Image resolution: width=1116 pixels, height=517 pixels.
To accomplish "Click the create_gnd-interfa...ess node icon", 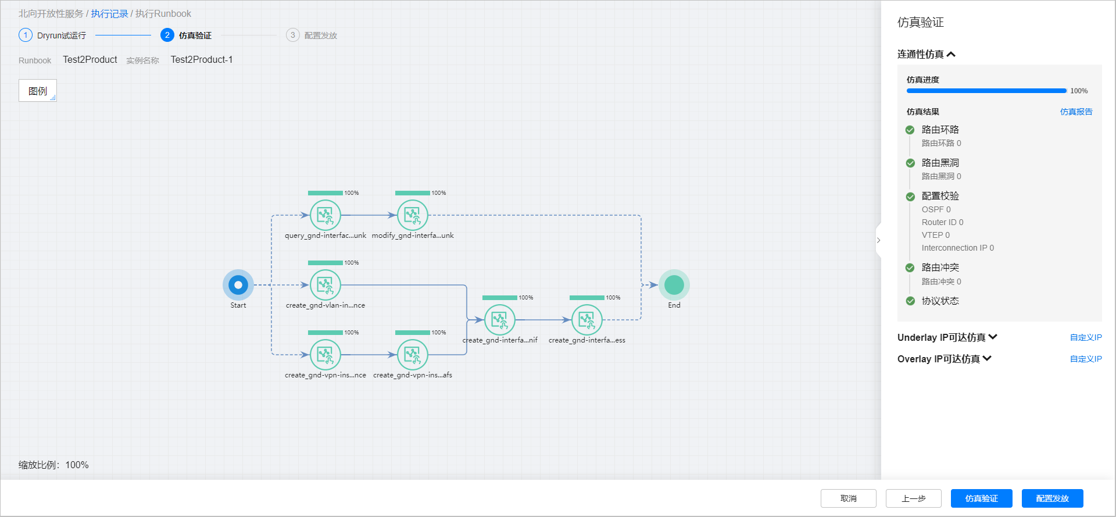I will pyautogui.click(x=586, y=320).
